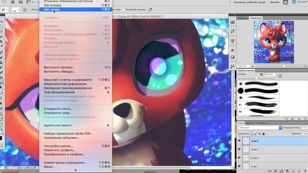The height and width of the screenshot is (173, 308).
Task: Open 'Управление наборами...' entry
Action: click(76, 138)
